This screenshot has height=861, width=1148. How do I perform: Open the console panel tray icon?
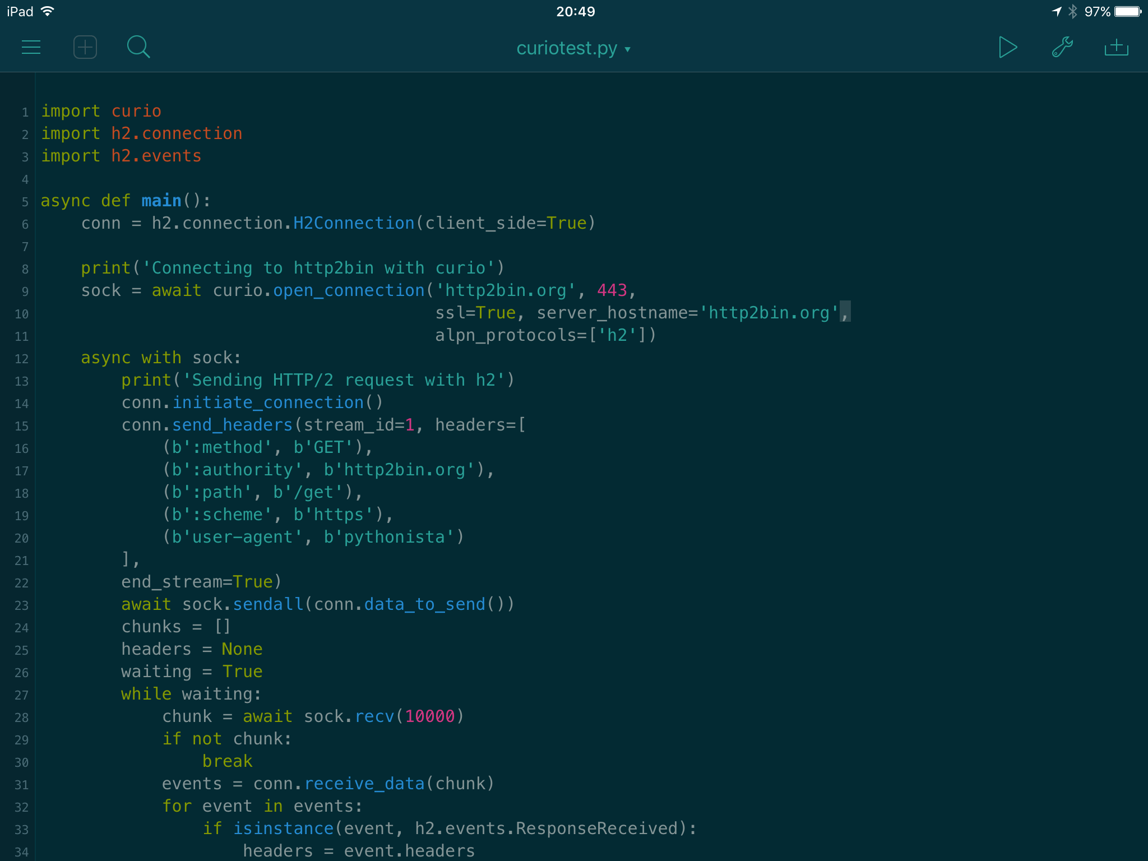[x=1116, y=48]
